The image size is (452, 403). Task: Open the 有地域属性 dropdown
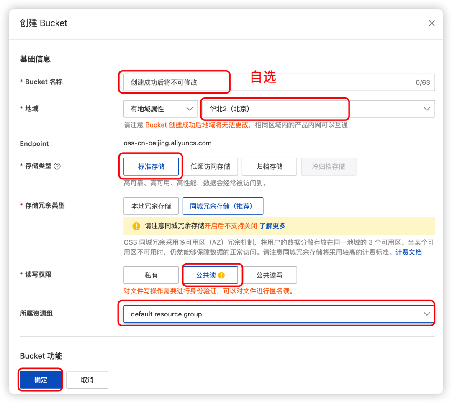click(160, 109)
